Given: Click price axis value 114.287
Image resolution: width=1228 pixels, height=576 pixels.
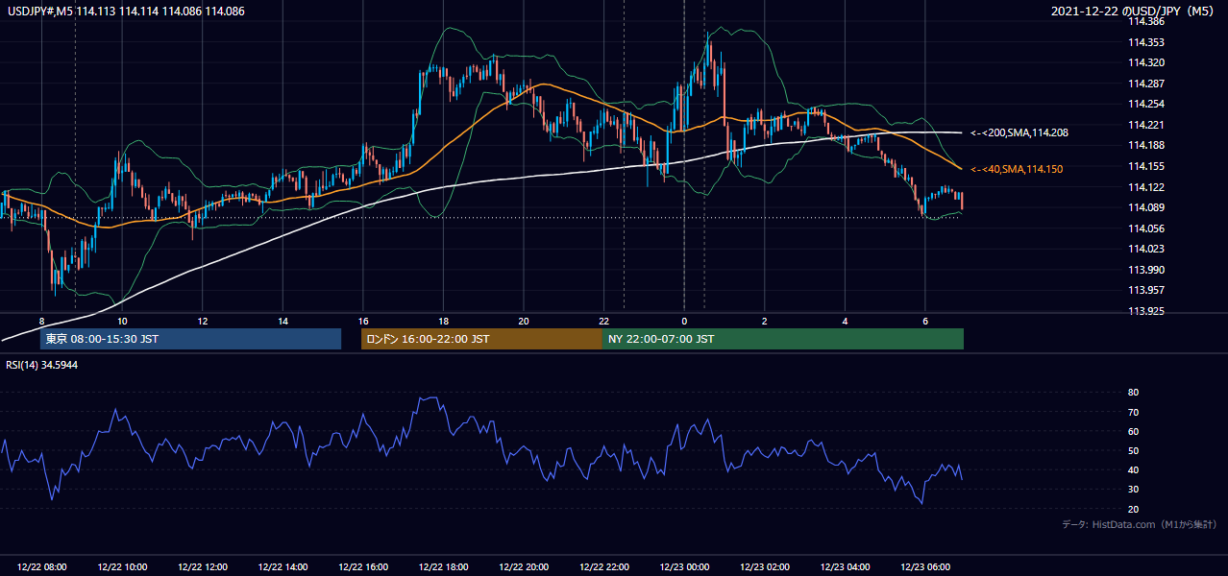Looking at the screenshot, I should tap(1146, 84).
